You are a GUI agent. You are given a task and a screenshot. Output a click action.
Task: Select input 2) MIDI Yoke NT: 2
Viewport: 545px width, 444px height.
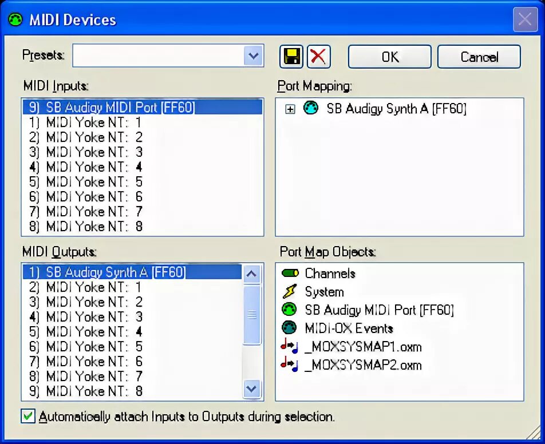point(142,137)
